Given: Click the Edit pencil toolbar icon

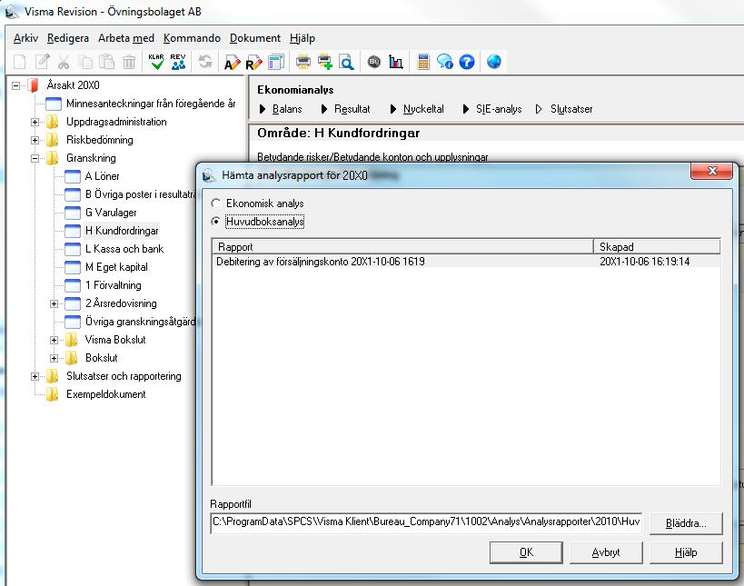Looking at the screenshot, I should [x=42, y=62].
